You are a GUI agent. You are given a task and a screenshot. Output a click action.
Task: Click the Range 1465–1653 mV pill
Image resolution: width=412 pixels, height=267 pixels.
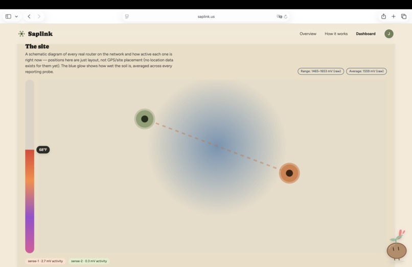click(321, 71)
